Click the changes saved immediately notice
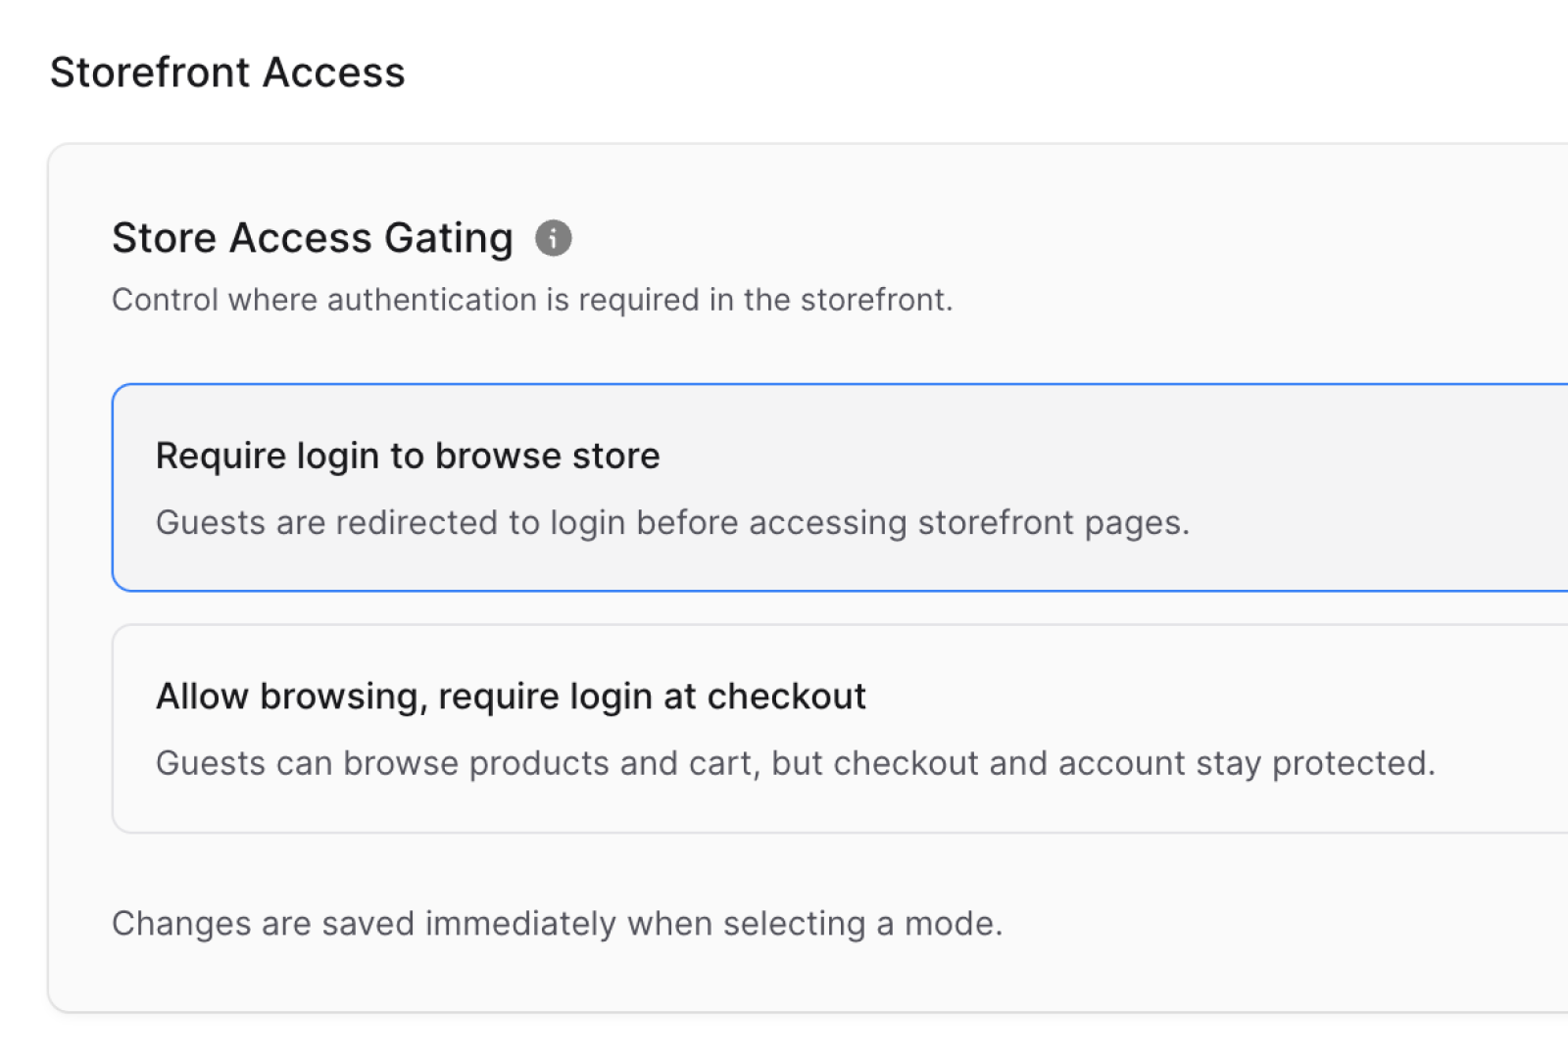The height and width of the screenshot is (1060, 1568). pos(559,922)
